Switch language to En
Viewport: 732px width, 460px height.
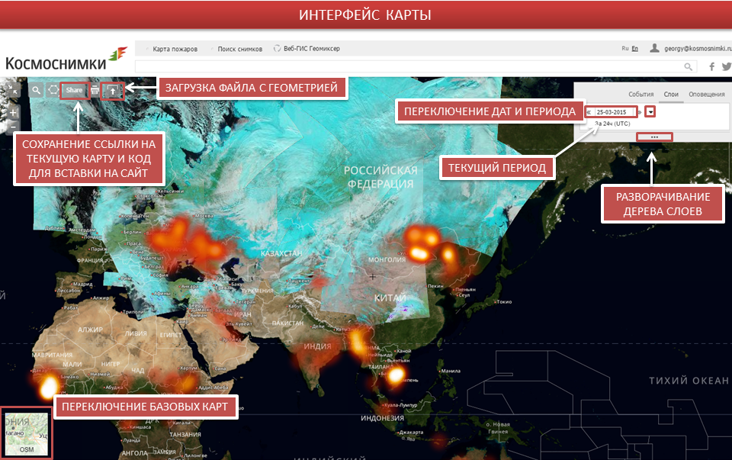point(635,49)
